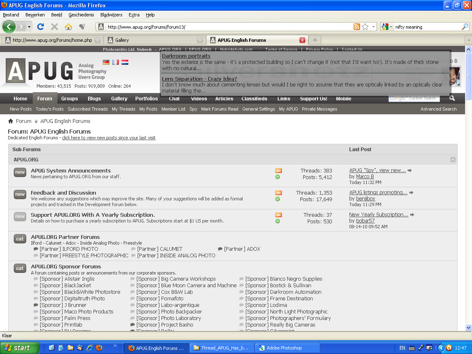Go to last post arrow for New Yearly Subscription
The height and width of the screenshot is (354, 472).
point(412,215)
